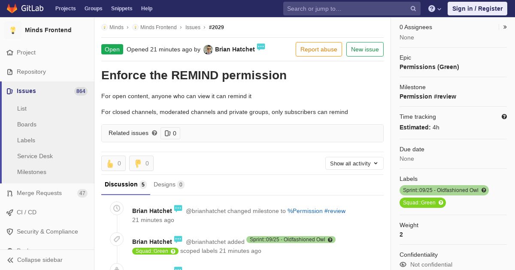Click the label tag icon in activity timeline
Screen dimensions: 515x270
[x=117, y=239]
